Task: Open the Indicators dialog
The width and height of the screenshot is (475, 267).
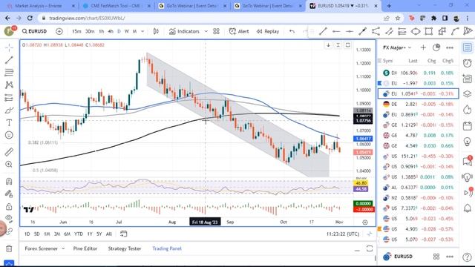Action: click(x=184, y=31)
